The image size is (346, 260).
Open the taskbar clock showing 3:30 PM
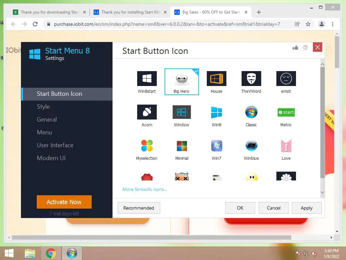click(x=331, y=254)
